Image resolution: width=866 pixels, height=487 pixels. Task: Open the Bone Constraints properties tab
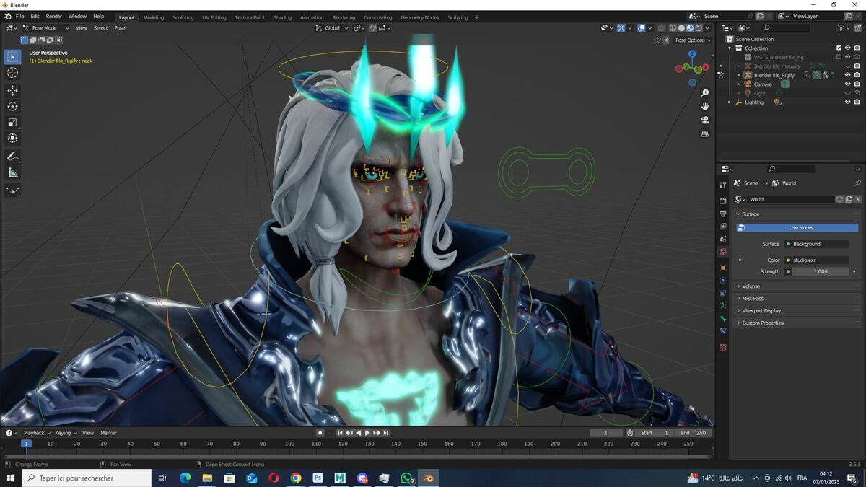723,331
